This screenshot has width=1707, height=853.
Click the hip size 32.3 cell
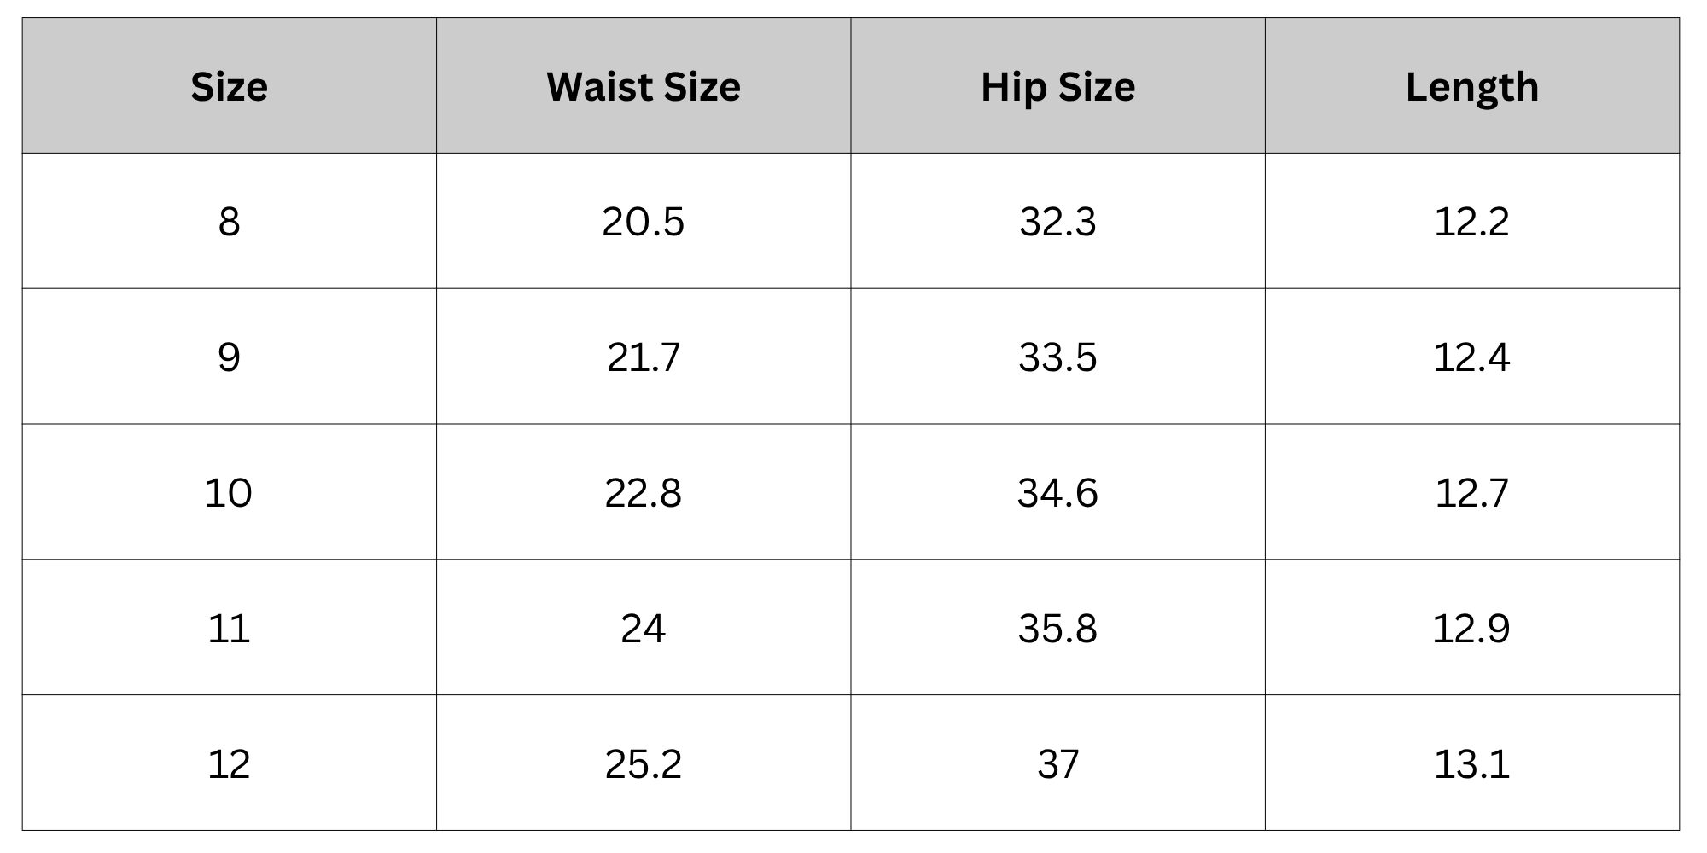[1057, 222]
